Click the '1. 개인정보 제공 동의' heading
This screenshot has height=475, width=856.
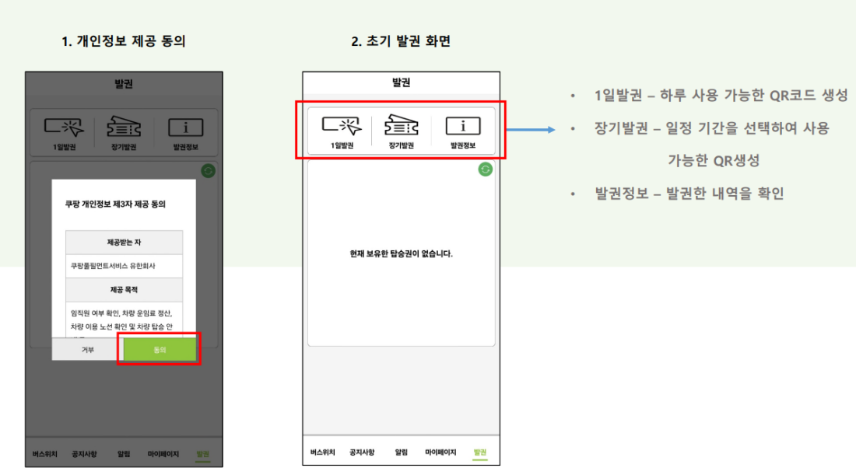124,41
